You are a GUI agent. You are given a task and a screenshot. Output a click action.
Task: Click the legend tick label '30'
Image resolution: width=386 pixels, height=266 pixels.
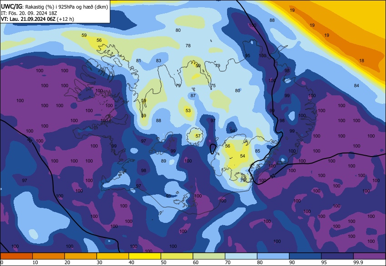(99, 262)
